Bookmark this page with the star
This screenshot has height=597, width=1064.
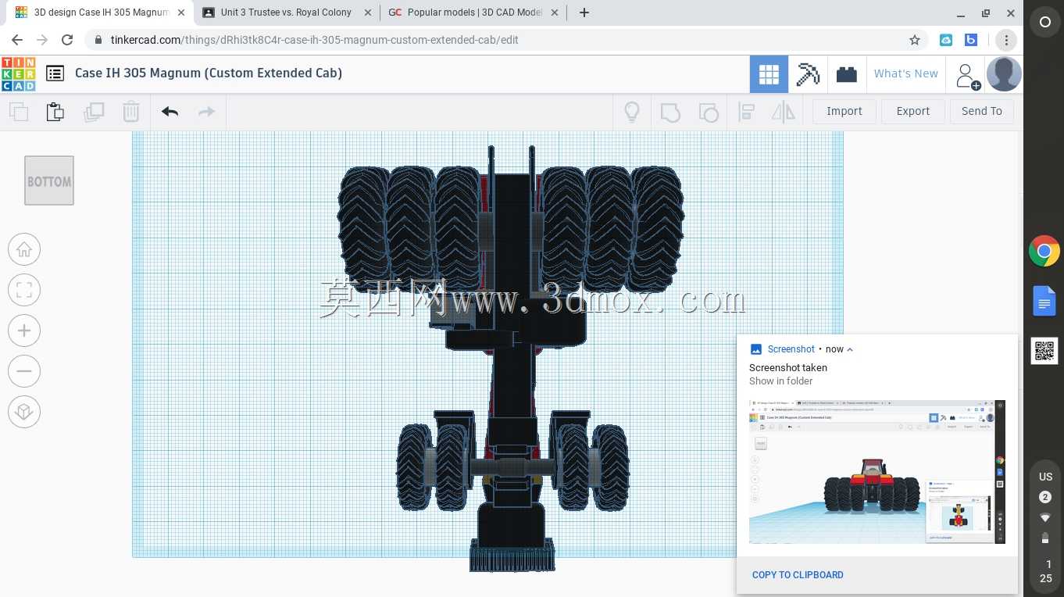pos(915,40)
